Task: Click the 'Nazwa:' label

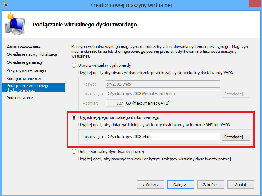Action: coord(89,84)
